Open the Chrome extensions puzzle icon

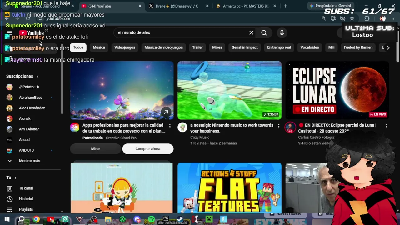367,18
